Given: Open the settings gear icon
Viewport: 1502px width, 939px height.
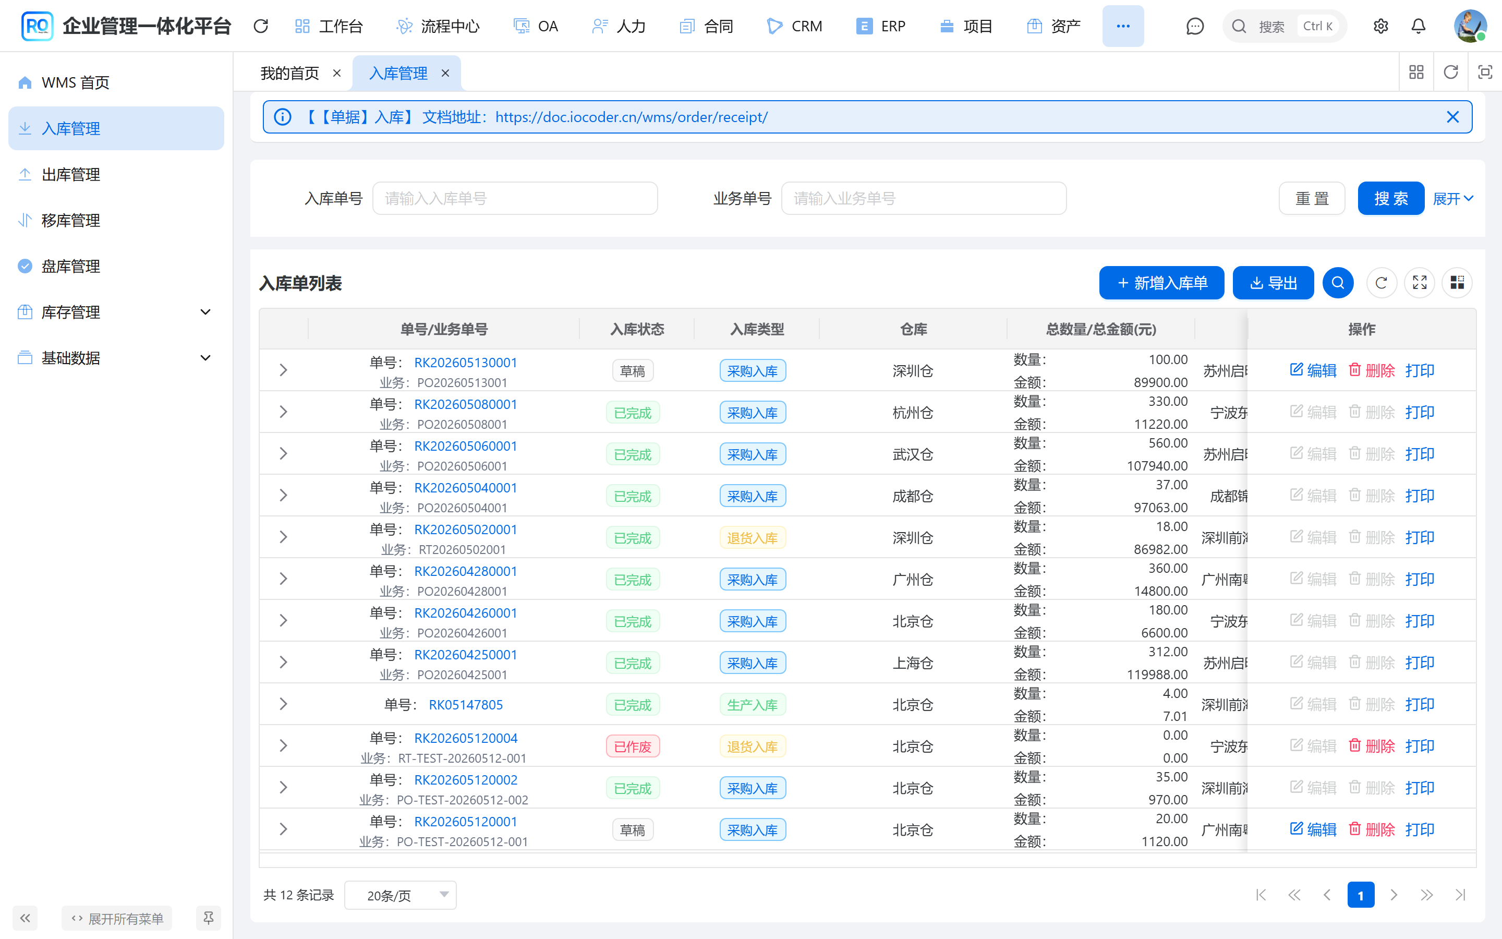Looking at the screenshot, I should click(x=1380, y=26).
